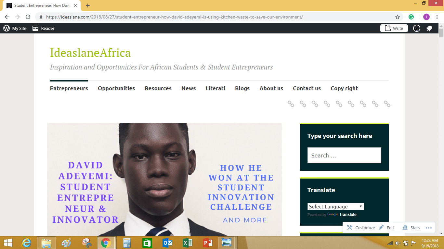The height and width of the screenshot is (249, 444).
Task: Click the David Adeyemi featured image
Action: click(x=164, y=180)
